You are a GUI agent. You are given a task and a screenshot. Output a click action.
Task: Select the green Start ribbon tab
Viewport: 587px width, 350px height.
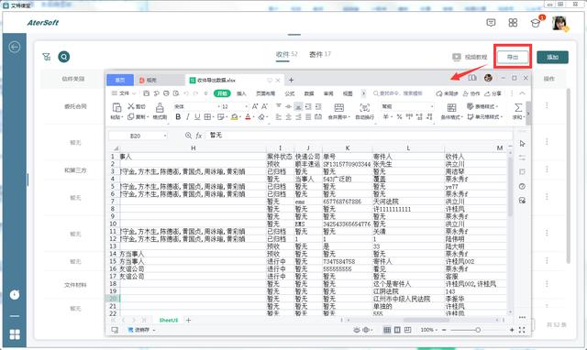click(222, 93)
